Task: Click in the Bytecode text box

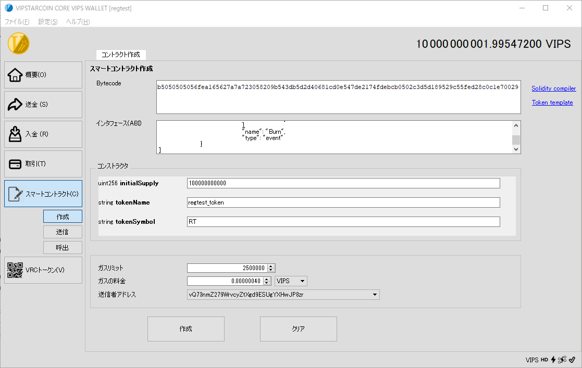Action: [339, 97]
